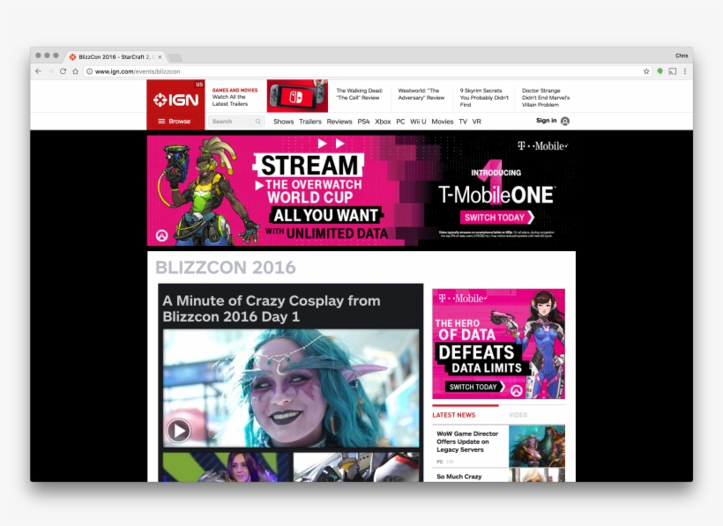This screenshot has height=526, width=723.
Task: Click the site info icon in address bar
Action: (x=89, y=71)
